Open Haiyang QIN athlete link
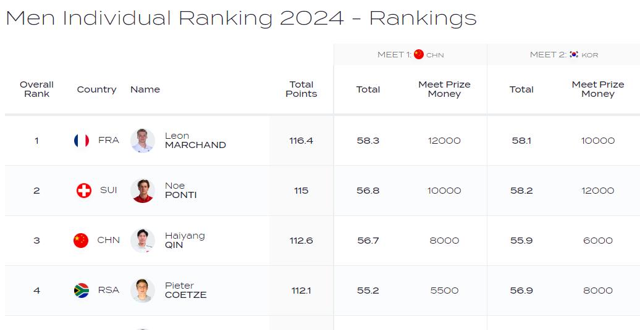This screenshot has height=330, width=640. (185, 241)
